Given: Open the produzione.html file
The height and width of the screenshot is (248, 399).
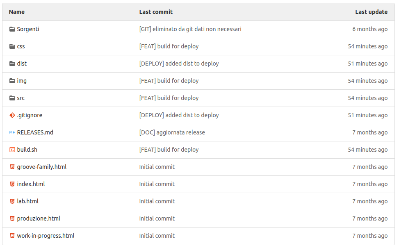Looking at the screenshot, I should pyautogui.click(x=39, y=218).
